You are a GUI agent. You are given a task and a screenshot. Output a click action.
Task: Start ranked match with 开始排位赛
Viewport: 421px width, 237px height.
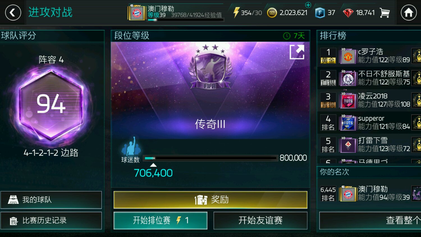[161, 220]
